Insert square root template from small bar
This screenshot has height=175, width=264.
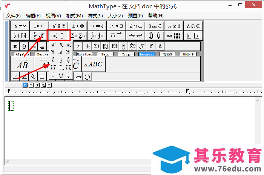142,46
